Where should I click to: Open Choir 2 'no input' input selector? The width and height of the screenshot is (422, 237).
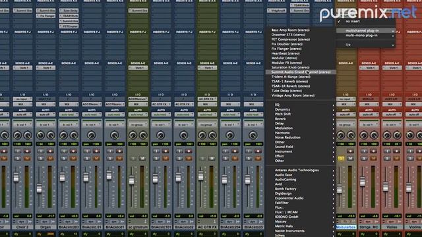coord(22,99)
